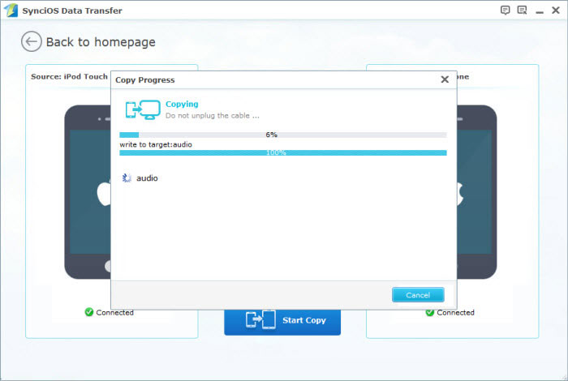The width and height of the screenshot is (568, 381).
Task: Click the Source: iPod Touch label
Action: coord(69,77)
